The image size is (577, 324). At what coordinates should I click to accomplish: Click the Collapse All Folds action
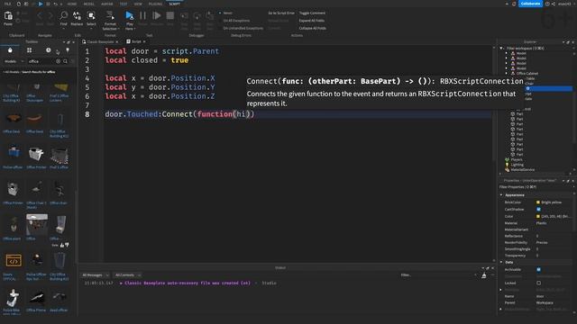[313, 28]
